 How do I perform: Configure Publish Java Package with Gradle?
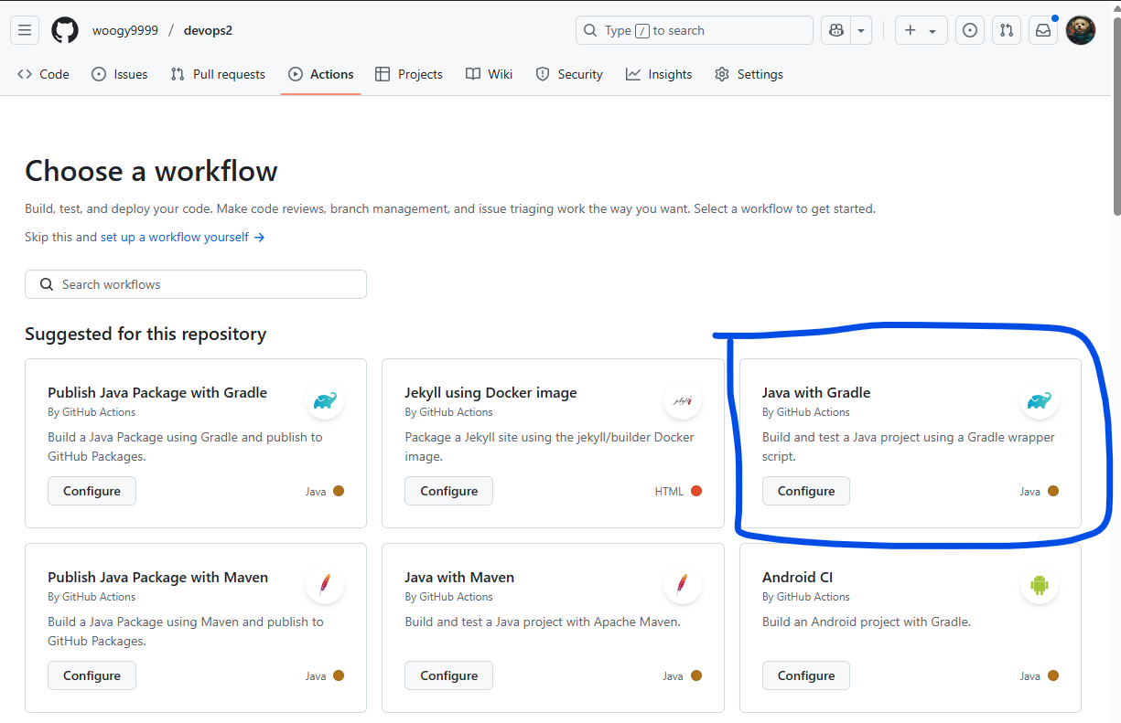pyautogui.click(x=92, y=491)
